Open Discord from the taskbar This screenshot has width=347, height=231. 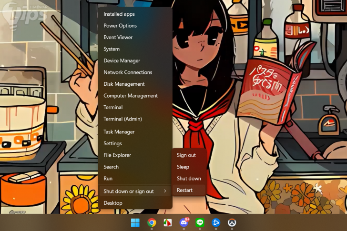point(184,222)
